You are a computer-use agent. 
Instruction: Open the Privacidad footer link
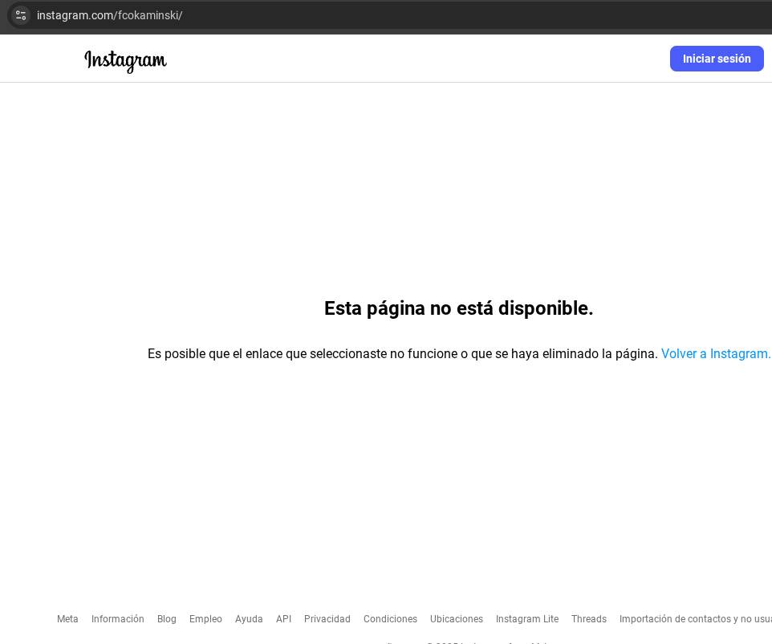[327, 619]
